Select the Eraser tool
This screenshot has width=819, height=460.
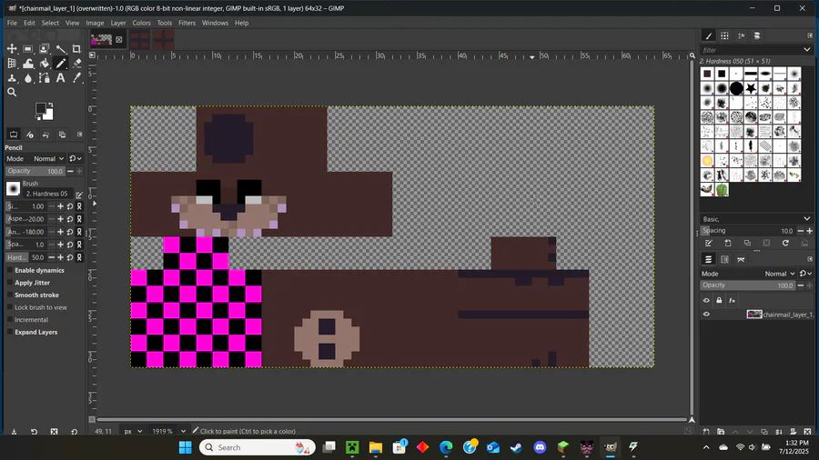pos(76,64)
